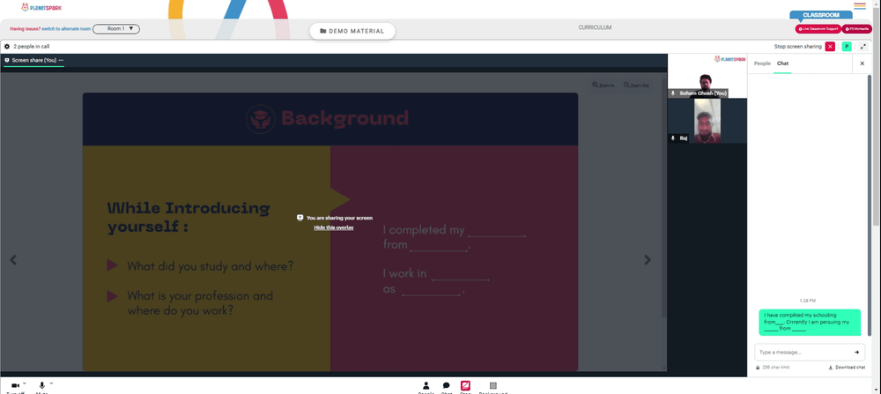Click the Stop screen sharing label
The image size is (881, 394).
[798, 47]
